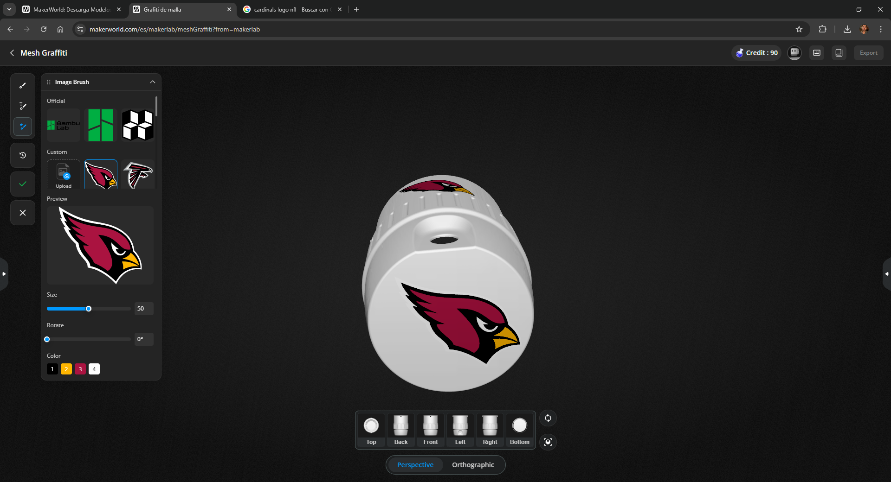Click the Size slider handle
The height and width of the screenshot is (482, 891).
pos(89,309)
